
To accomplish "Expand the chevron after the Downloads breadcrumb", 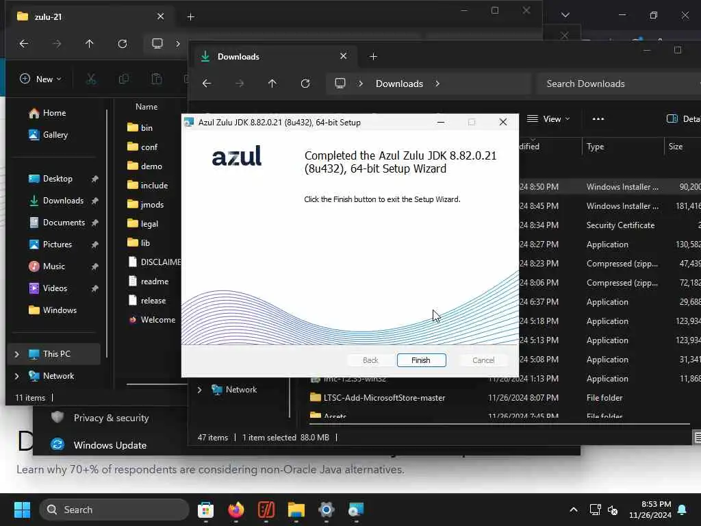I will 437,84.
